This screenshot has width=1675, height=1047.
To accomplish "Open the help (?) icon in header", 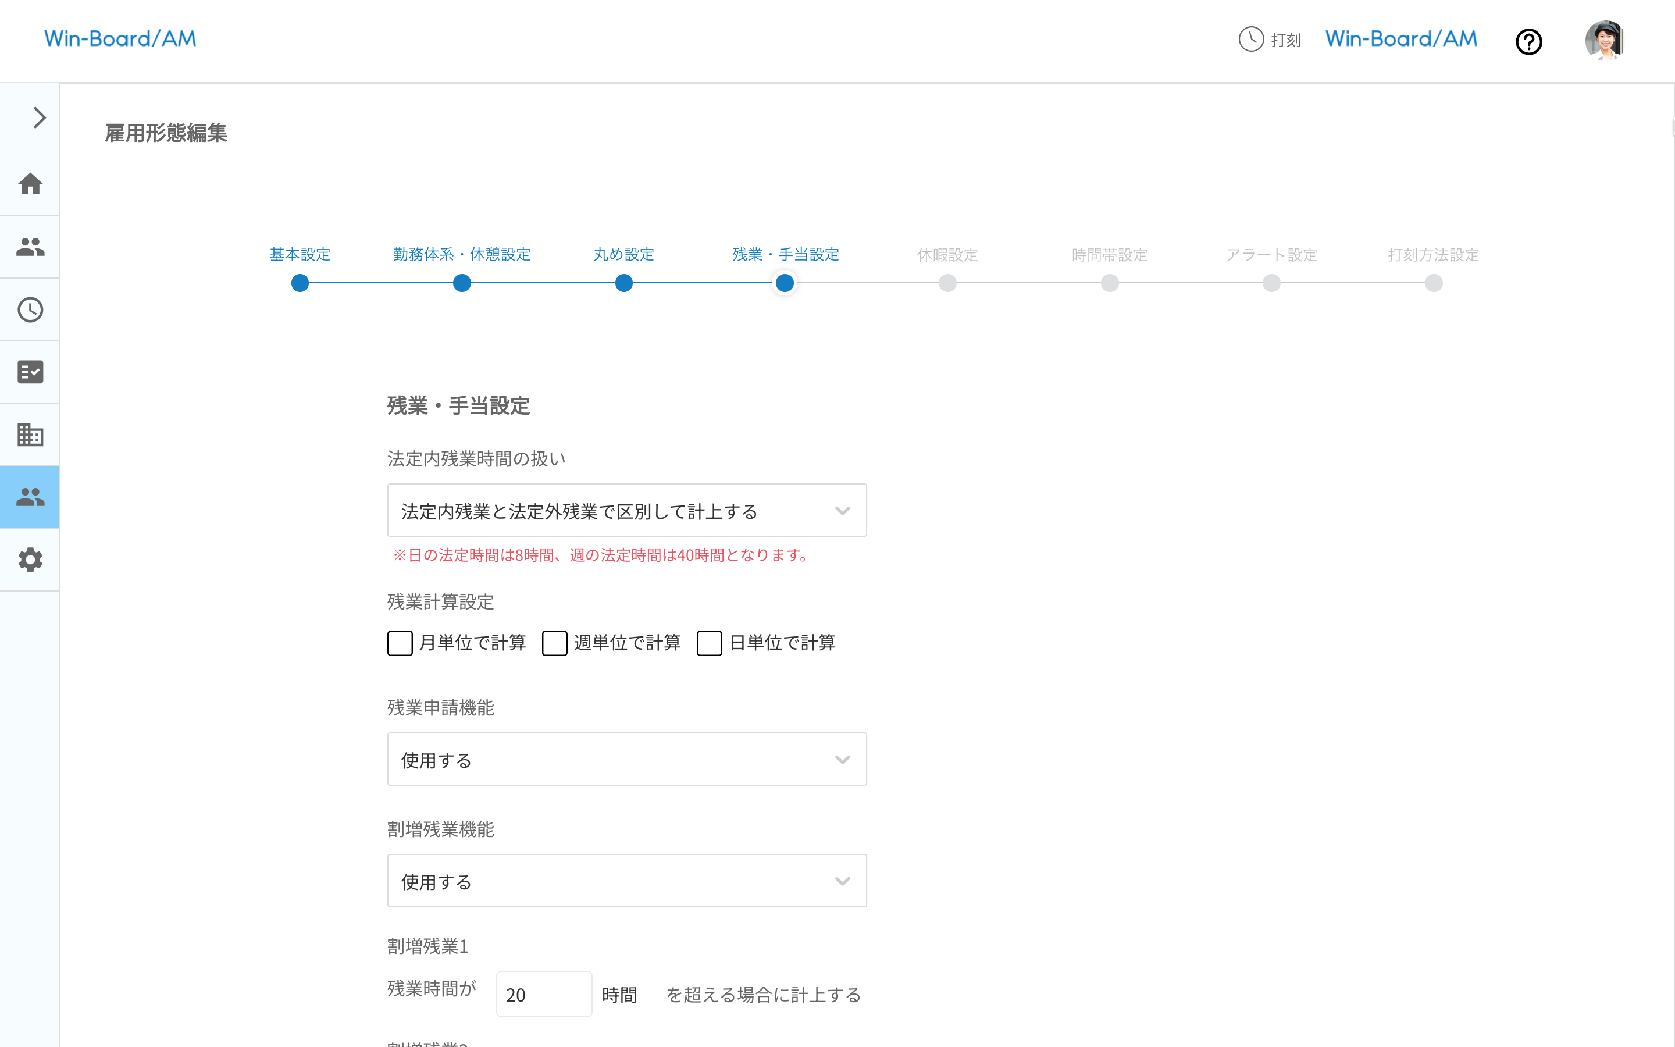I will 1530,41.
